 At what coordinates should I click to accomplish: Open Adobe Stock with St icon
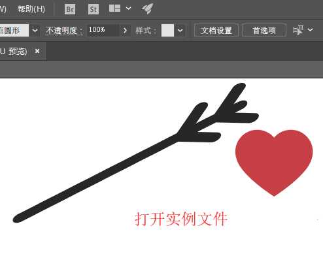[x=93, y=9]
